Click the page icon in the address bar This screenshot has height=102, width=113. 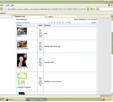pos(6,9)
